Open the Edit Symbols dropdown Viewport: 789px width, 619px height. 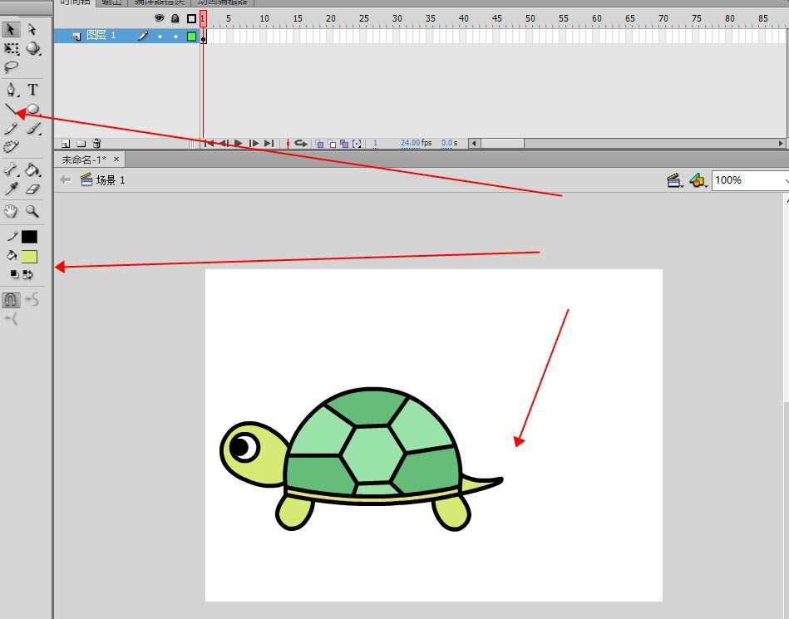698,180
